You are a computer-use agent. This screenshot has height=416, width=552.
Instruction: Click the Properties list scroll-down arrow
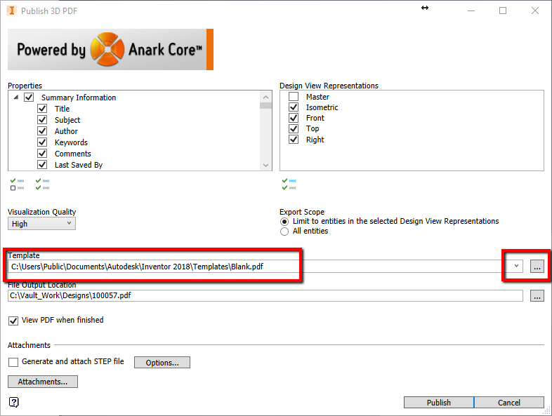click(265, 165)
